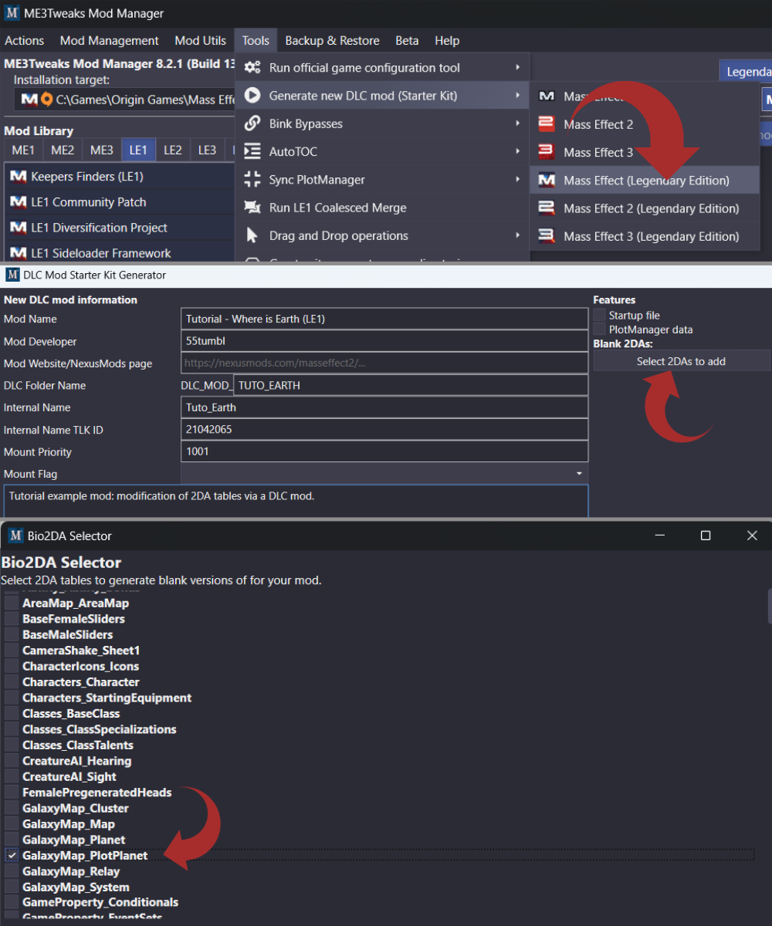
Task: Click the ME3Tweaks Mod Manager title bar icon
Action: click(12, 13)
